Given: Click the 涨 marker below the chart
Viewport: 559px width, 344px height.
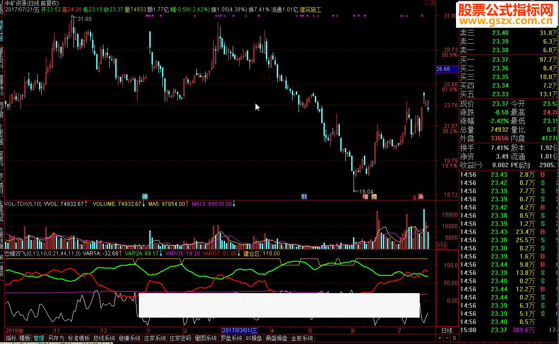Looking at the screenshot, I should click(421, 197).
